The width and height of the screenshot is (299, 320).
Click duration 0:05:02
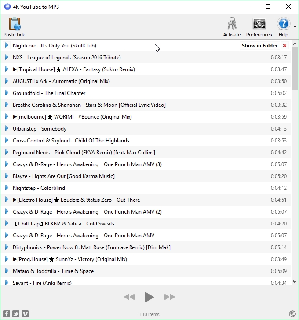pyautogui.click(x=279, y=93)
